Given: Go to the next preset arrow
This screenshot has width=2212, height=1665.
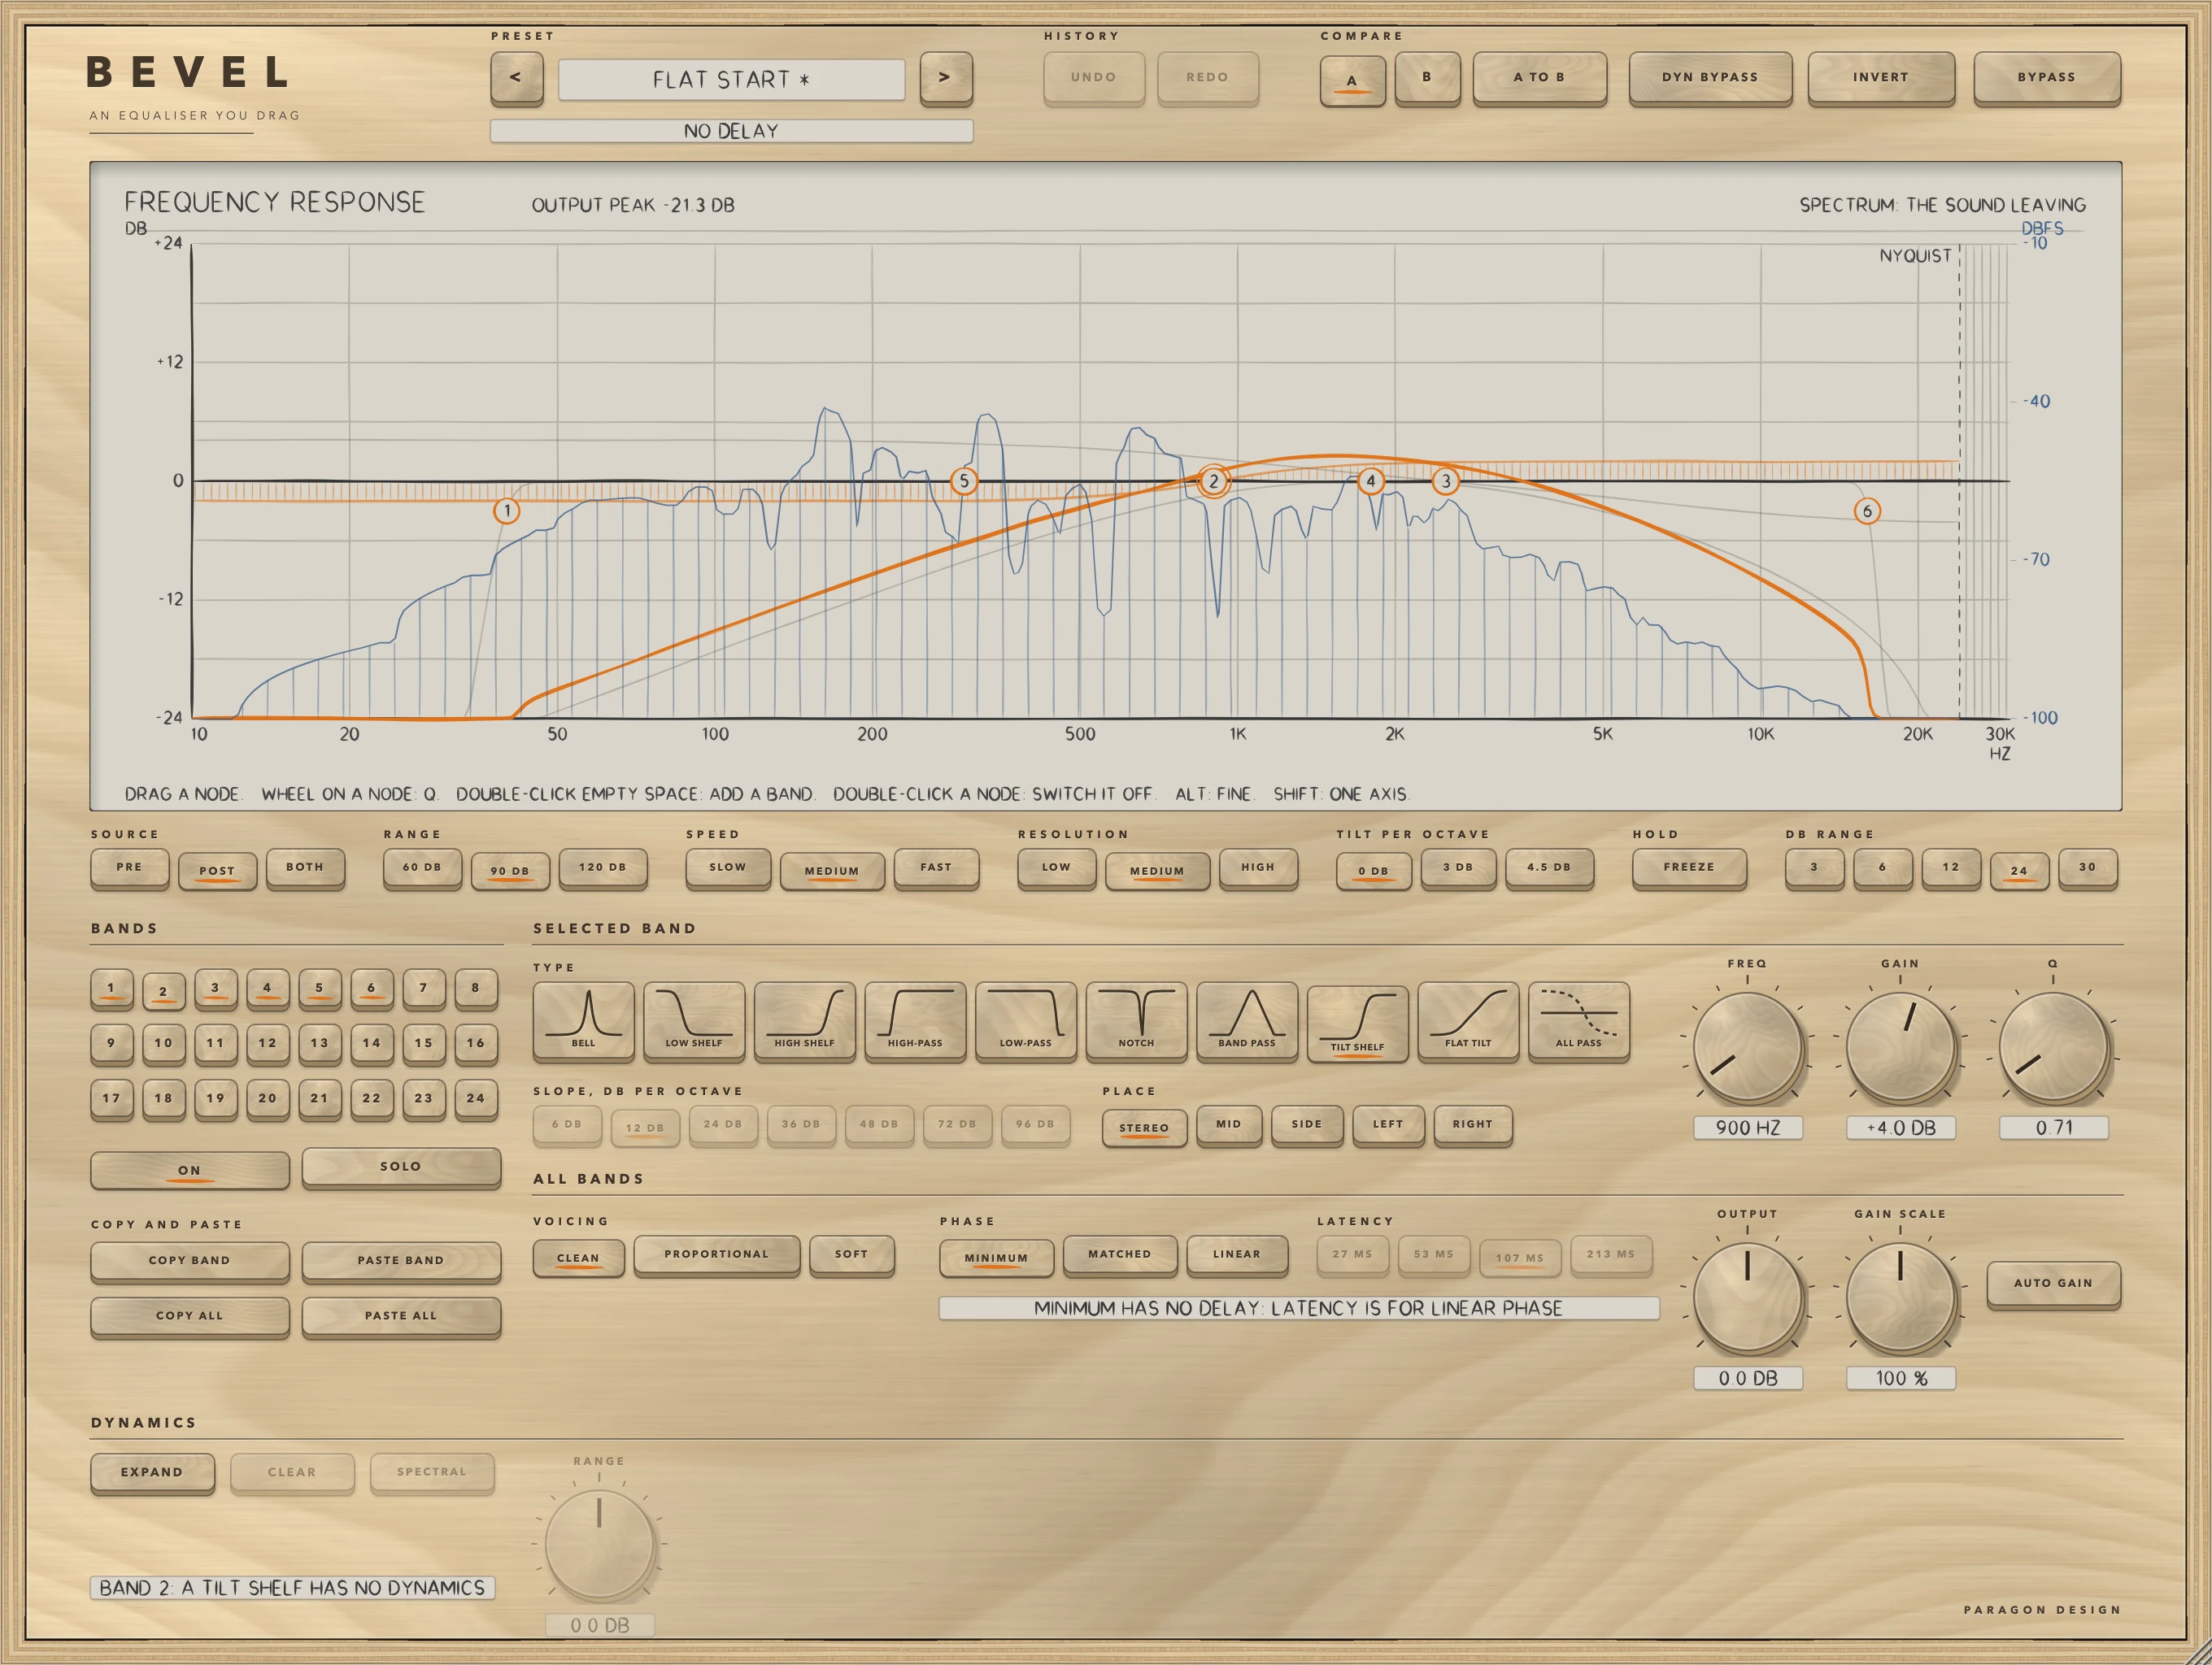Looking at the screenshot, I should coord(945,77).
